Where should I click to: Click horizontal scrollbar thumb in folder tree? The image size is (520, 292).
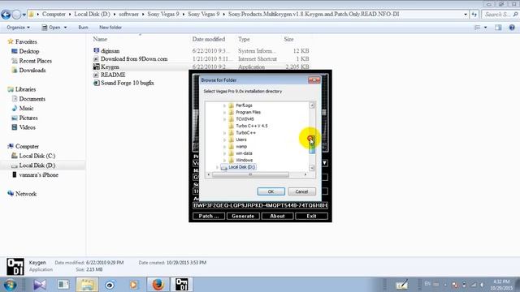click(x=250, y=174)
